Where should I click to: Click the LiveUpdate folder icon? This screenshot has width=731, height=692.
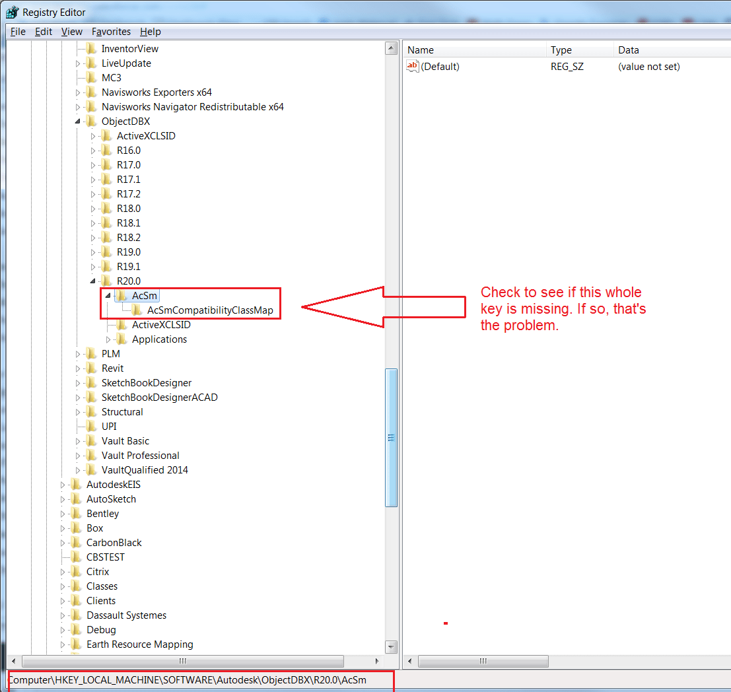[x=91, y=63]
